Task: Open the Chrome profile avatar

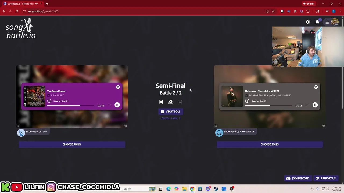Action: point(334,11)
